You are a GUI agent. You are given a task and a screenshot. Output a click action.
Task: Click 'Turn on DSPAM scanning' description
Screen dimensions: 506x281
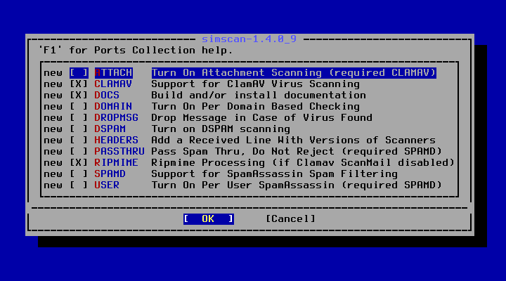pyautogui.click(x=221, y=129)
